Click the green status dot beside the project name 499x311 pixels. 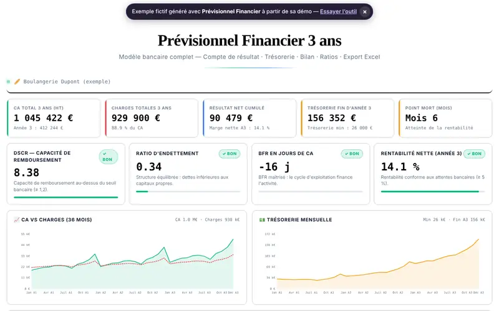[x=8, y=81]
